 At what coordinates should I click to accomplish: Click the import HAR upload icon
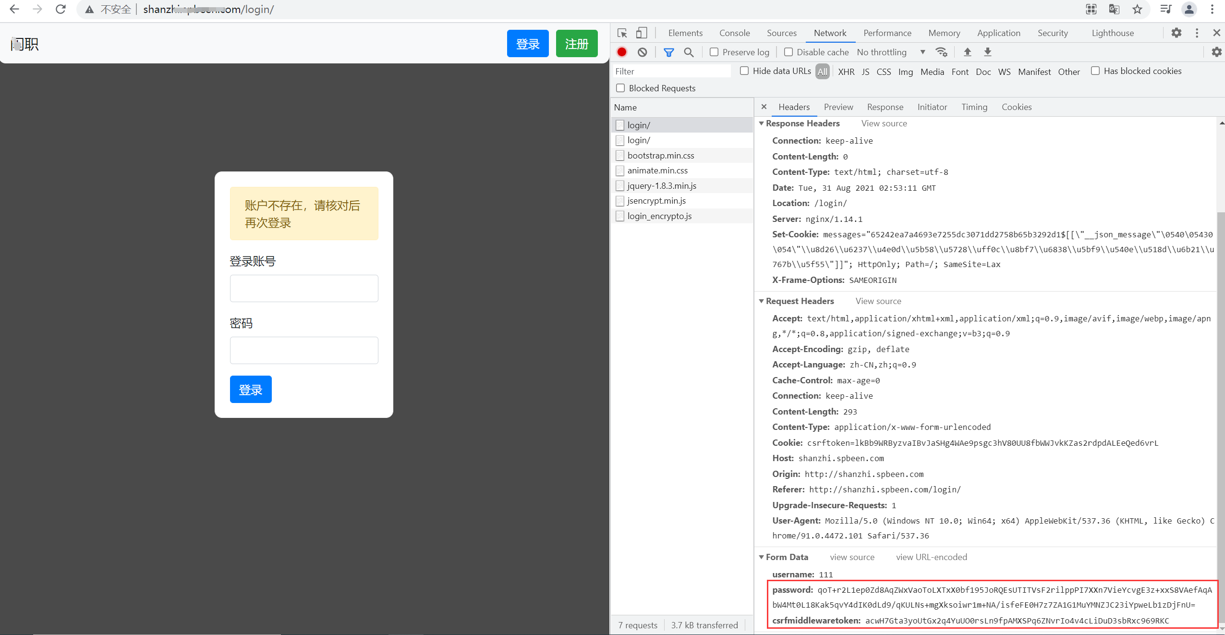(968, 52)
